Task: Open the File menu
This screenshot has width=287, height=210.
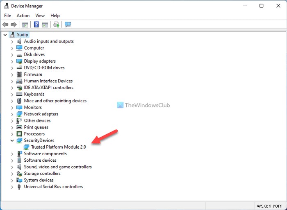Action: point(7,16)
